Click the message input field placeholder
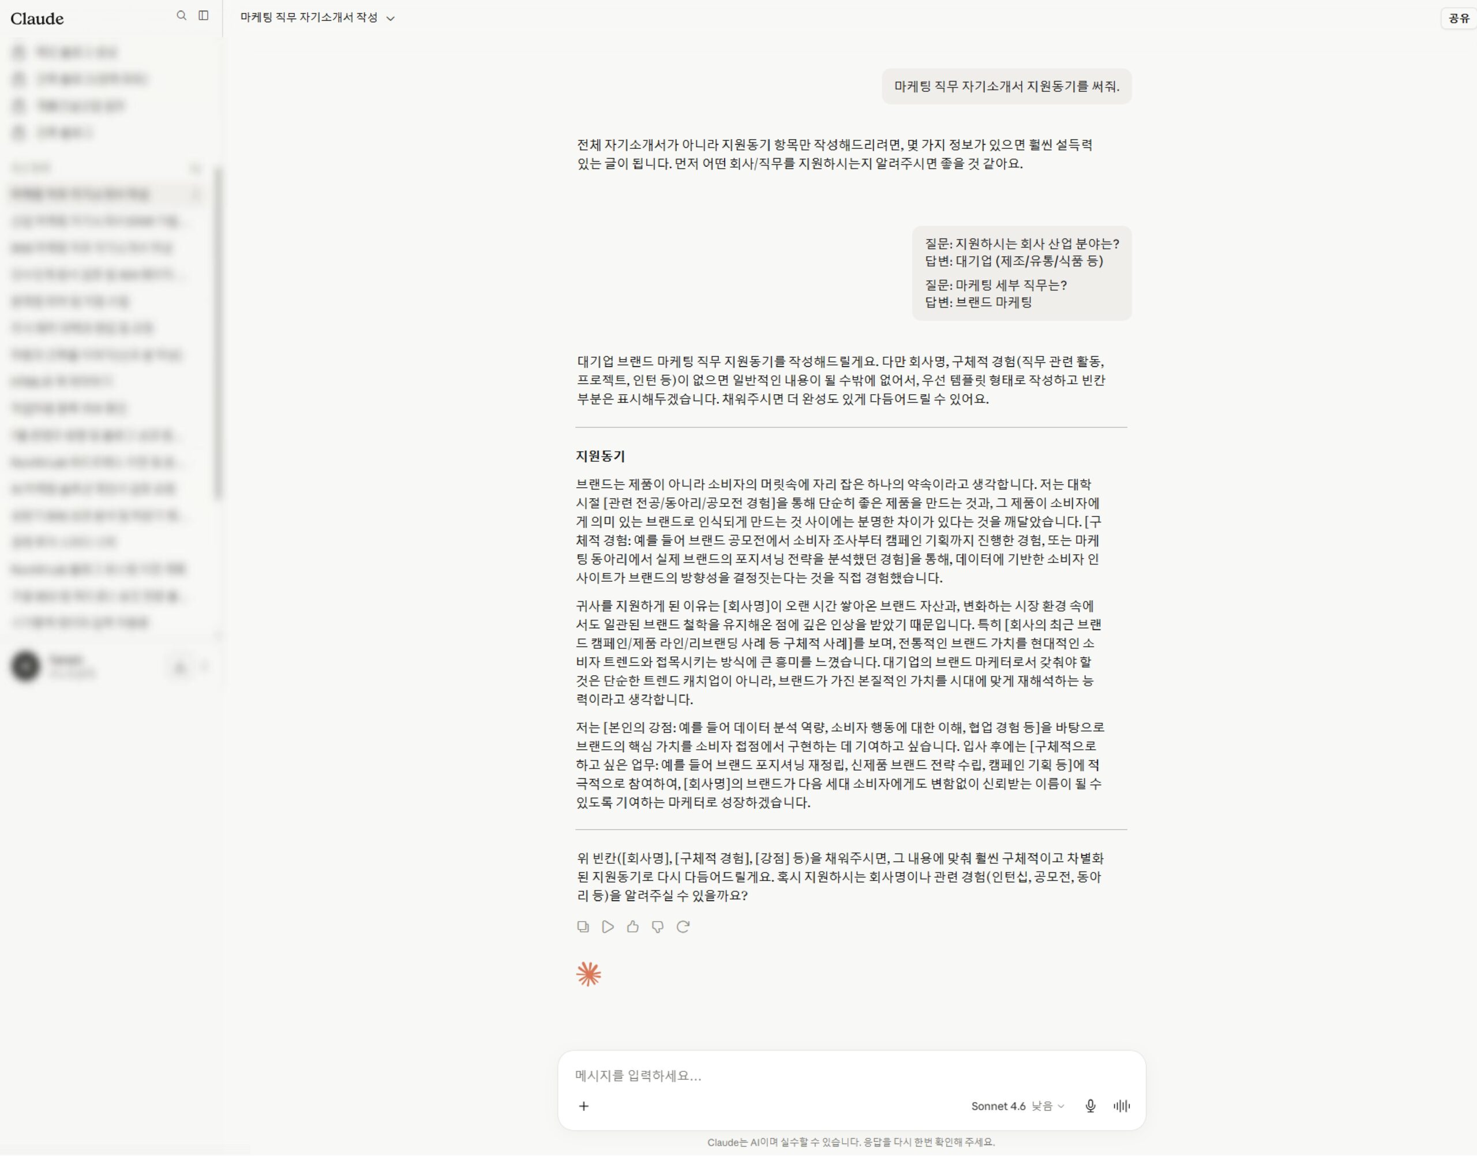1477x1156 pixels. pyautogui.click(x=638, y=1075)
